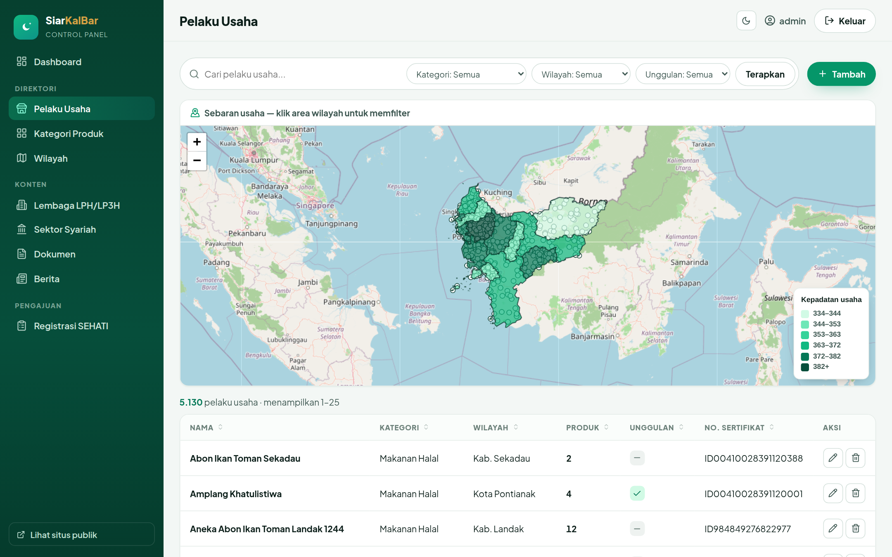892x557 pixels.
Task: Click the Terapkan filter button
Action: click(x=765, y=74)
